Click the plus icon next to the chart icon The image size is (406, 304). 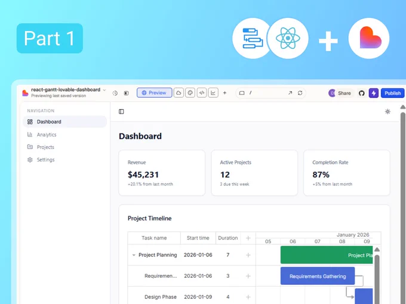224,93
